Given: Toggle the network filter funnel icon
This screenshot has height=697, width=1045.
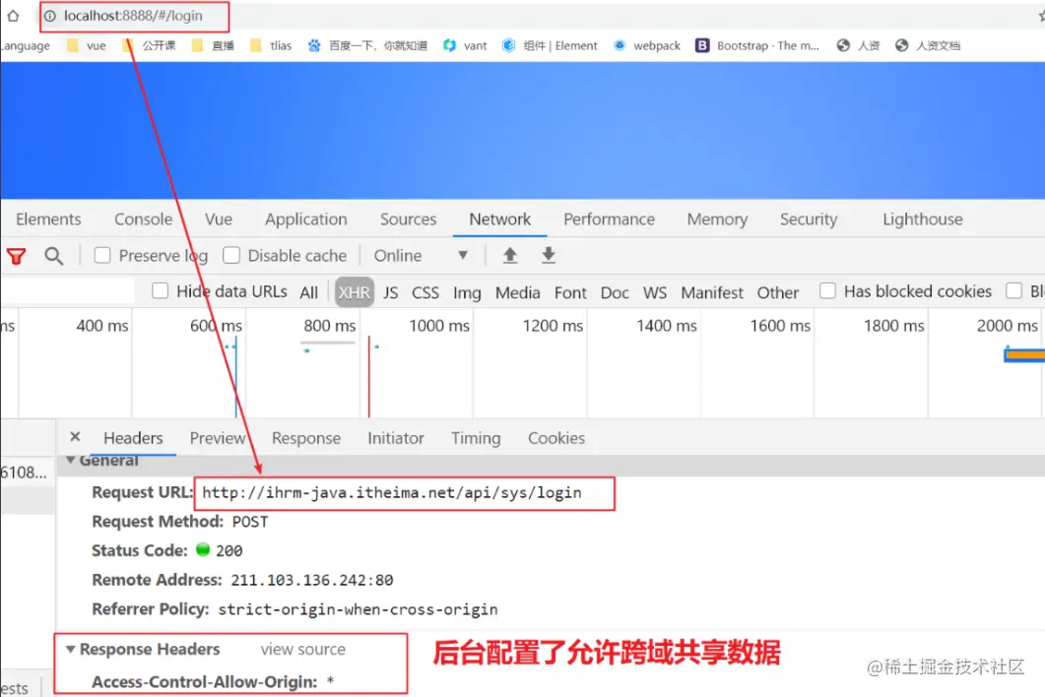Looking at the screenshot, I should (x=17, y=256).
